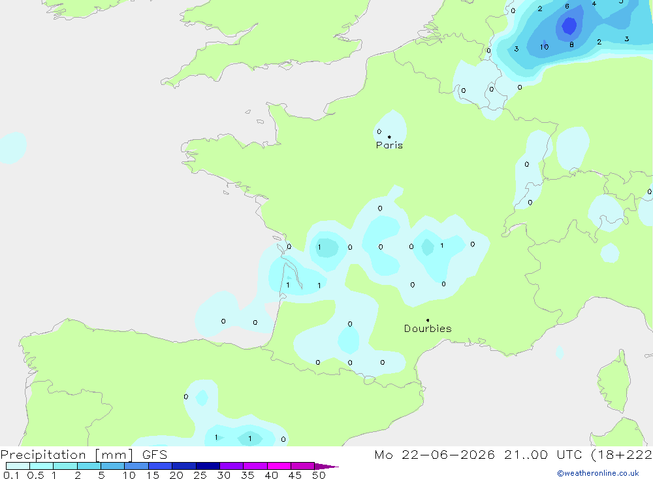Pick the 35–40 mm violet legend swatch
653x479 pixels.
[x=255, y=466]
